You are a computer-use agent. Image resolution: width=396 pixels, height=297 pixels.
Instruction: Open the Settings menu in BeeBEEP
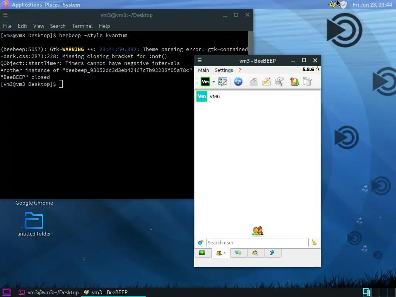pos(224,70)
